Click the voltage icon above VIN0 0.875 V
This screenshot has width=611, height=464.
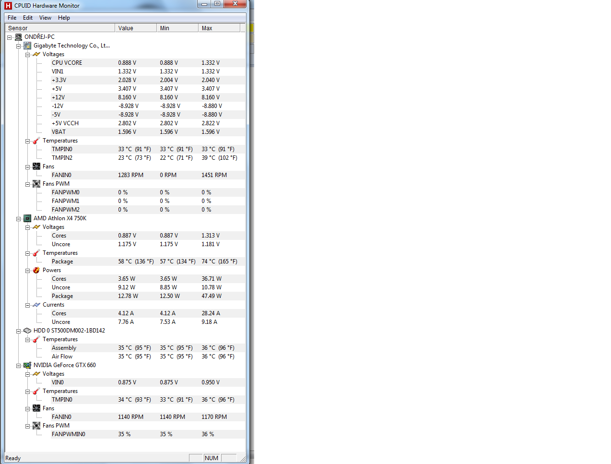point(36,374)
